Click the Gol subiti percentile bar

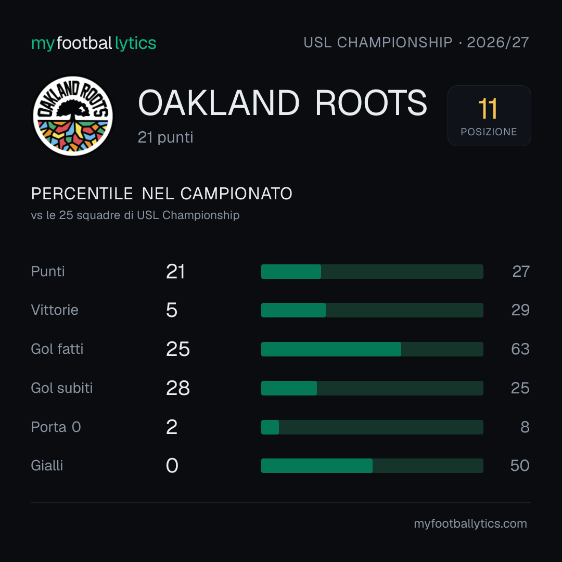[x=372, y=388]
